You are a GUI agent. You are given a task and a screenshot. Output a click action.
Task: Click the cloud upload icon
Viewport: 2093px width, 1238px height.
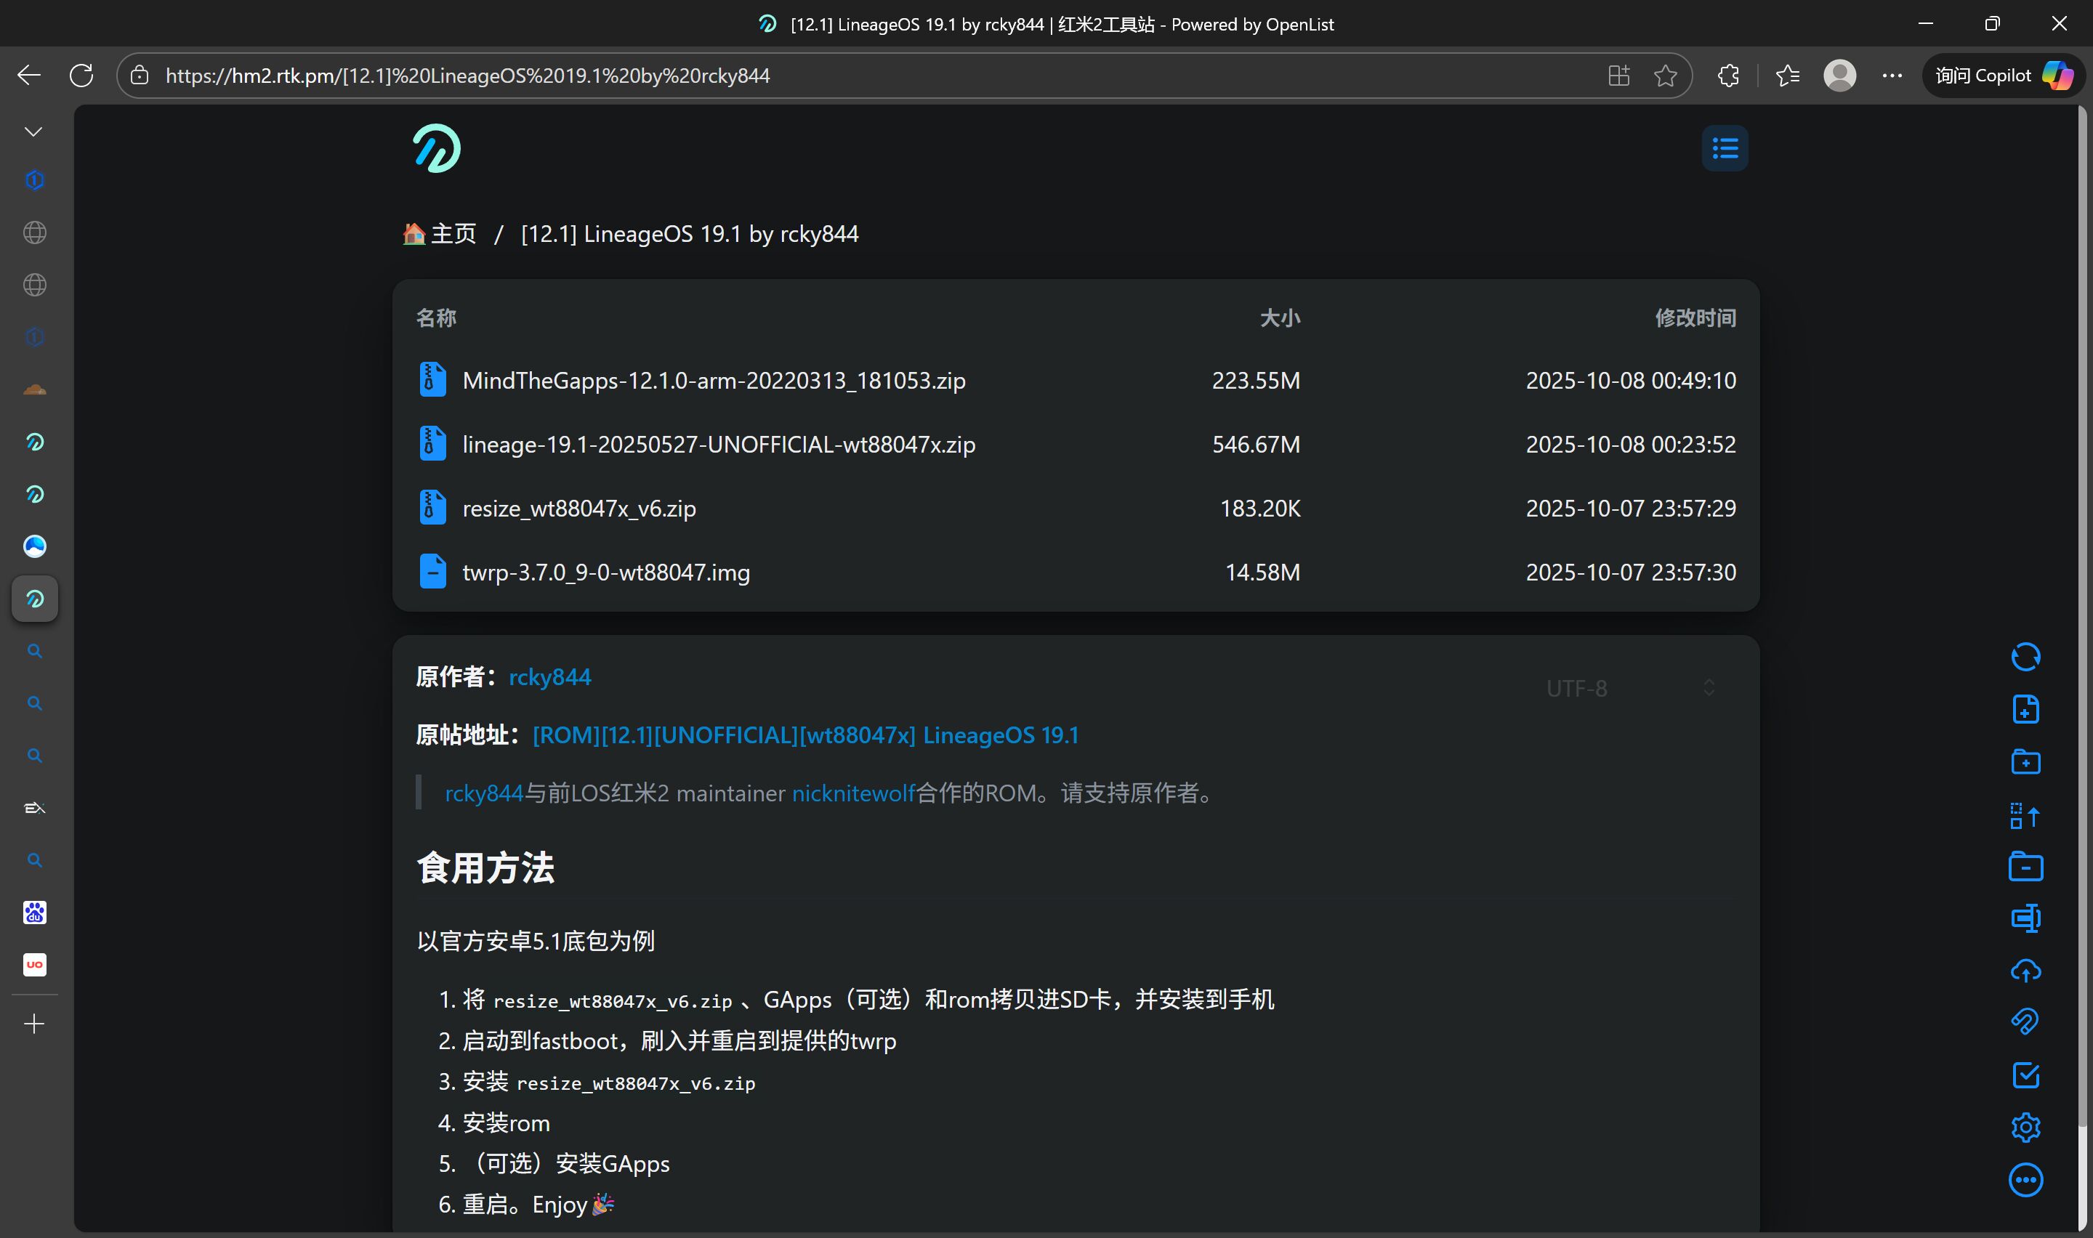point(2025,970)
